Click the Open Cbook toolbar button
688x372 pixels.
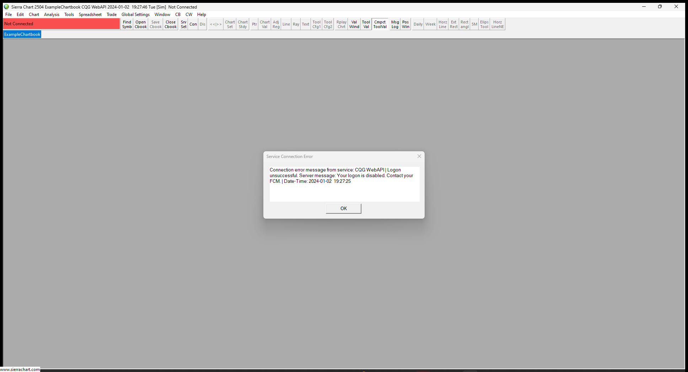(141, 24)
